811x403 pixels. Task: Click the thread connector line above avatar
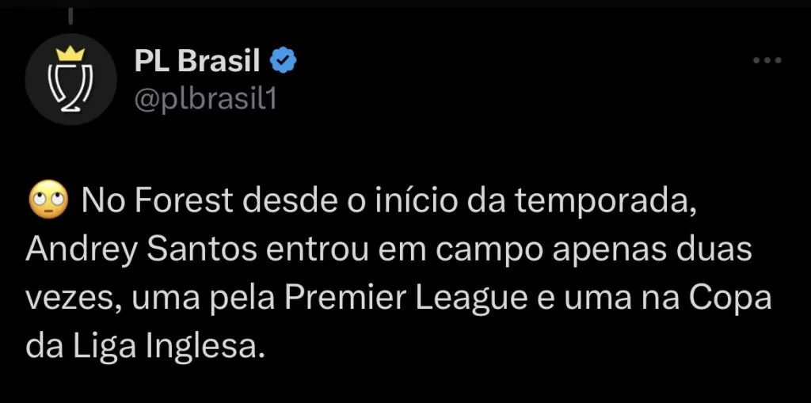pyautogui.click(x=70, y=16)
